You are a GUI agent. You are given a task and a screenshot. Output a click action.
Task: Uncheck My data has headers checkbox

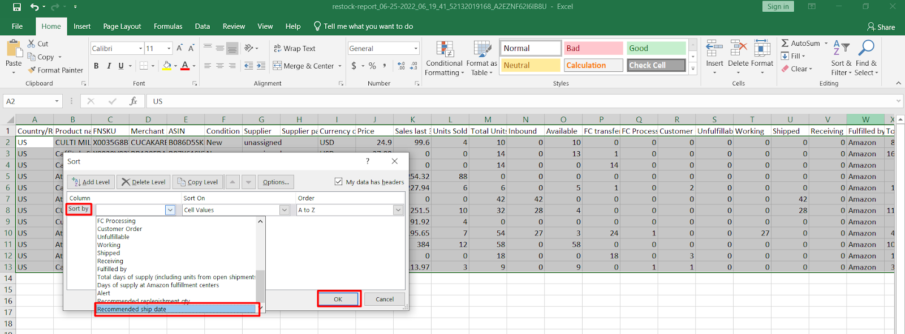338,182
